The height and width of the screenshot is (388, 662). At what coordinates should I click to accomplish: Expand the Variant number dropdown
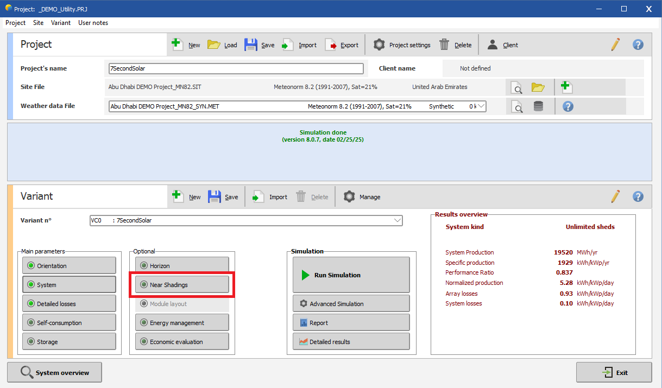[x=398, y=221]
